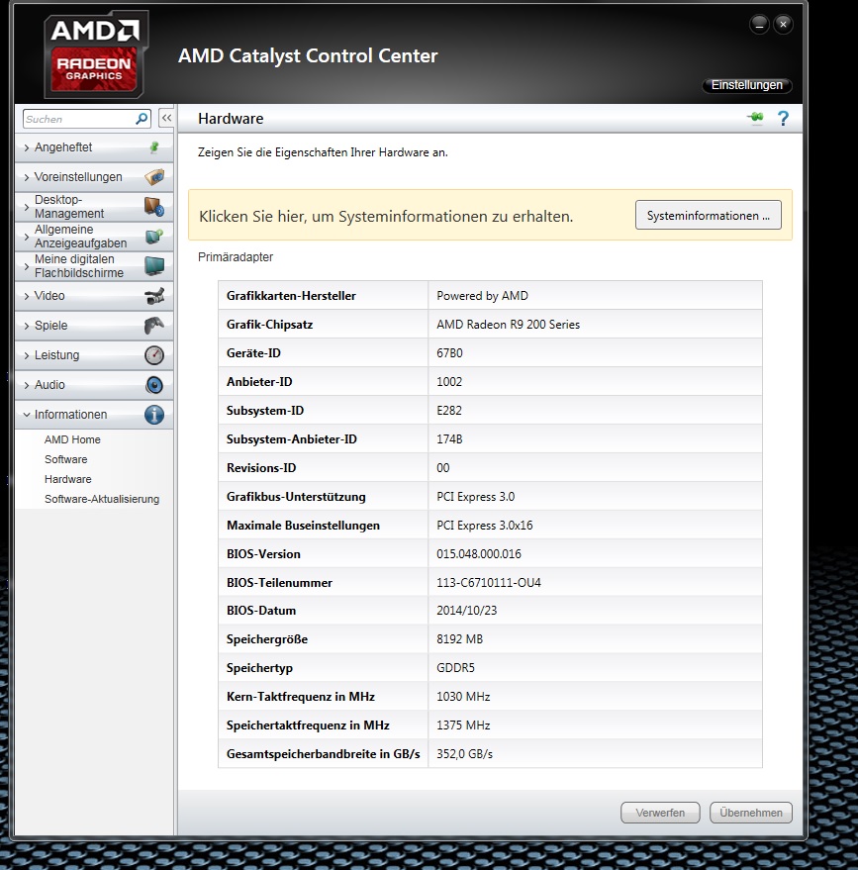This screenshot has width=858, height=870.
Task: Minimize the Catalyst Control Center window
Action: 759,25
